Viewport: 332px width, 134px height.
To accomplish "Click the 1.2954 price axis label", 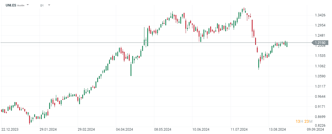I will click(x=320, y=25).
